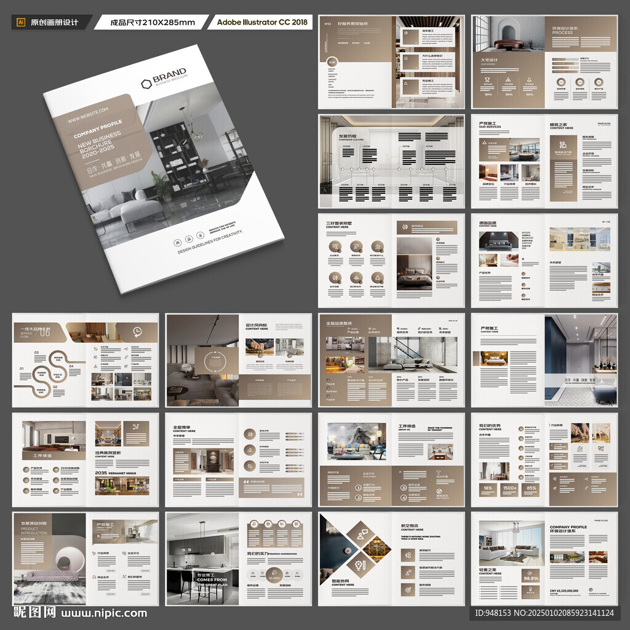Select the 成品尺寸210X285mm label
The width and height of the screenshot is (630, 630).
pyautogui.click(x=153, y=23)
